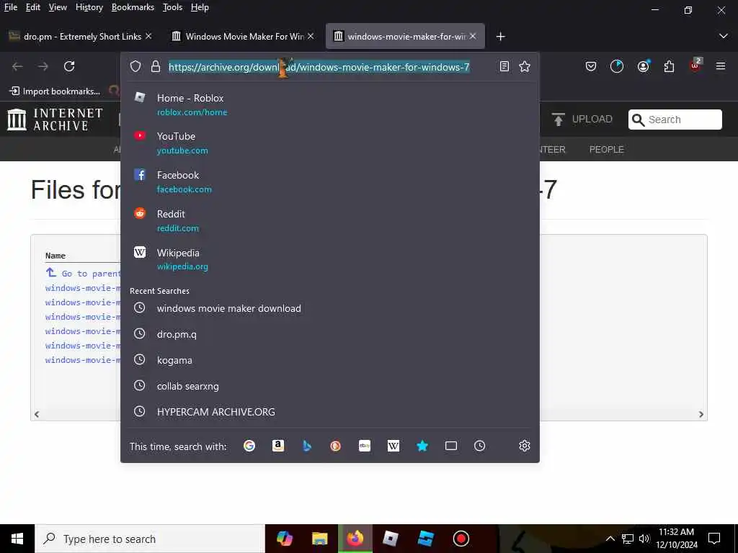Select the Home - Roblox suggestion

click(329, 104)
